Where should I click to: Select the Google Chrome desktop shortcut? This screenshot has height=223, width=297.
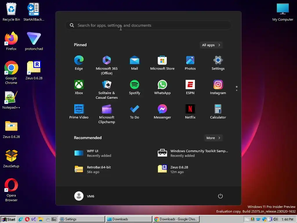11,73
